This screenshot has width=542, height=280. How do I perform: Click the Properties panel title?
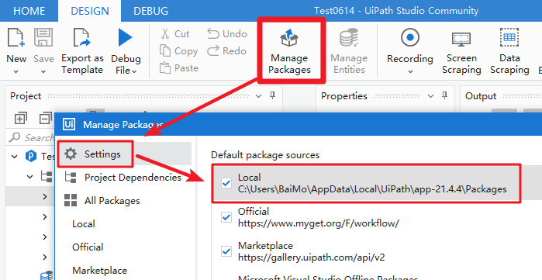(344, 95)
